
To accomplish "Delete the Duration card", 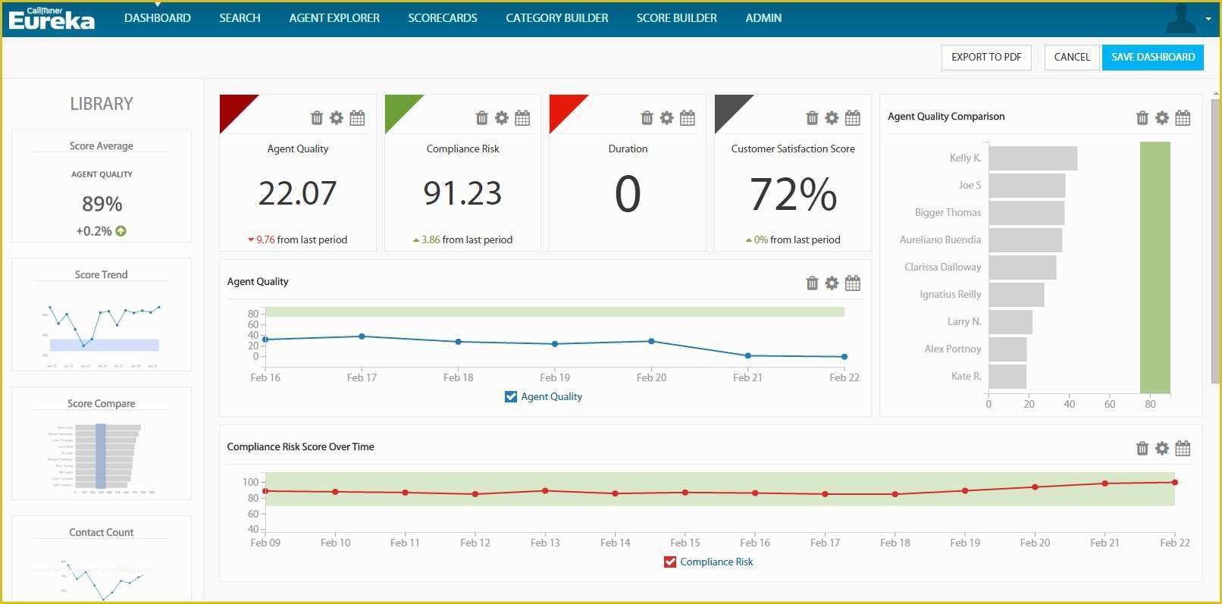I will point(647,117).
